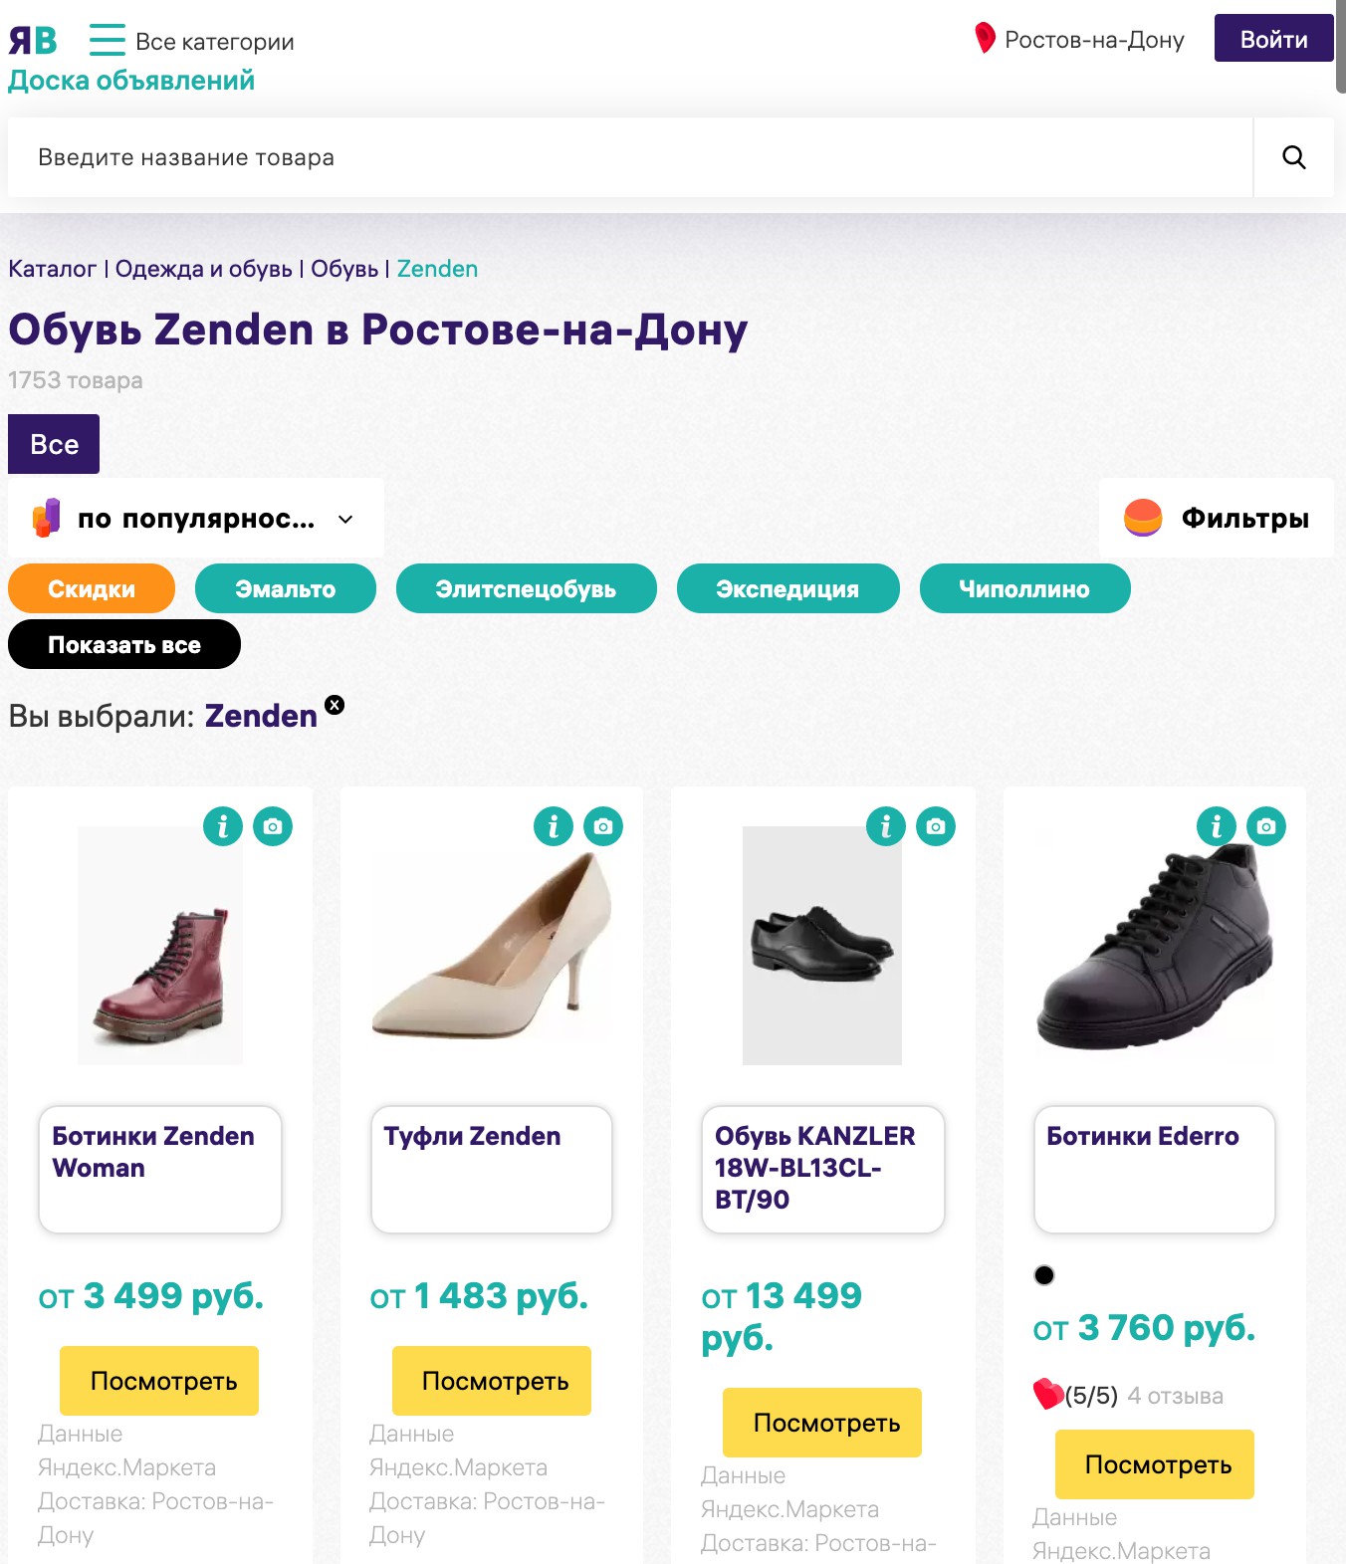Toggle the Эмальто brand chip
The image size is (1346, 1564).
coord(286,588)
